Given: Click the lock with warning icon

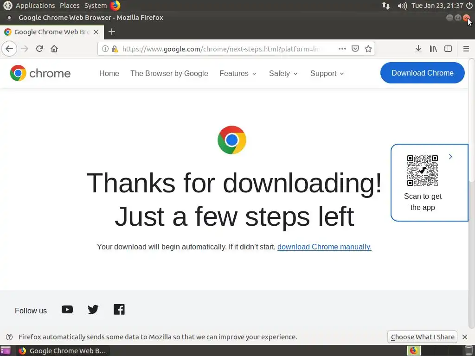Looking at the screenshot, I should [115, 49].
